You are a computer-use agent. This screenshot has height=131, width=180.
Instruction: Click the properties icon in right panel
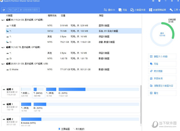151,93
